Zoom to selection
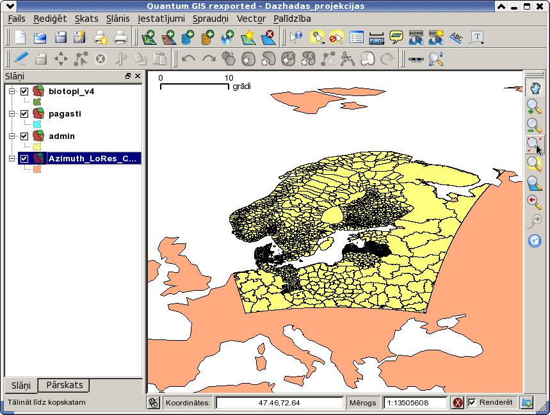 tap(534, 163)
